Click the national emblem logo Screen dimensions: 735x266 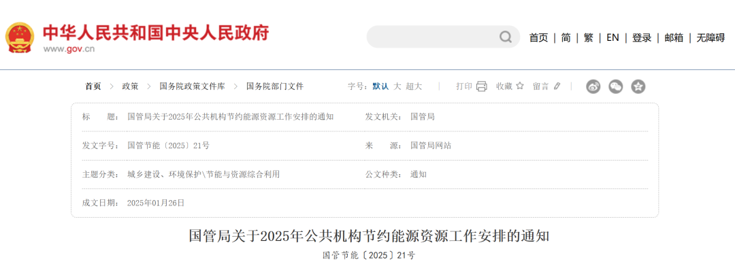tap(20, 37)
